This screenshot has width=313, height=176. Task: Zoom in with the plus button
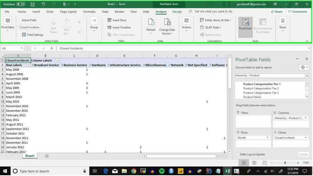point(298,163)
